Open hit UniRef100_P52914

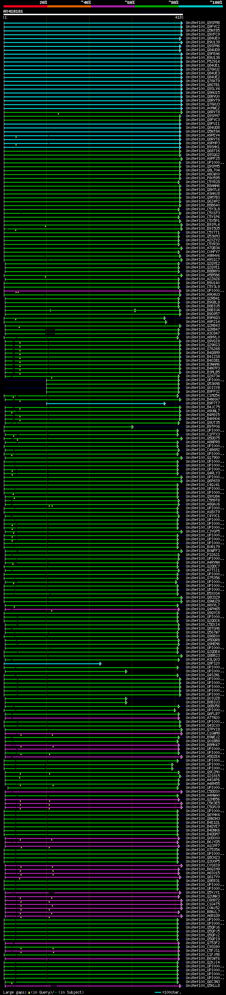point(203,61)
